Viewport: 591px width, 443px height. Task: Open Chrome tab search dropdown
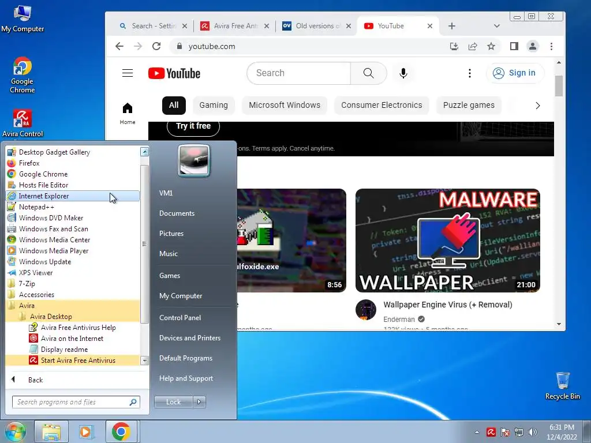(497, 26)
